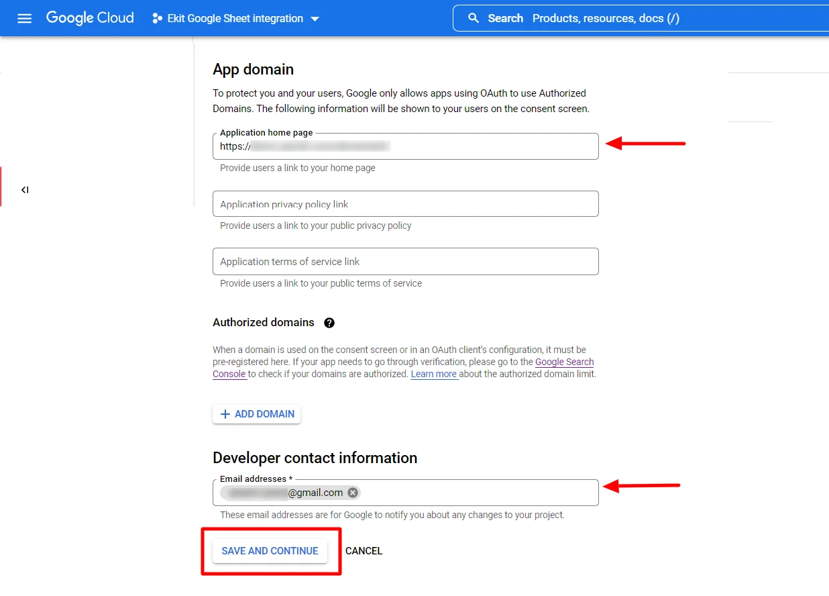Image resolution: width=829 pixels, height=596 pixels.
Task: Click the project switcher icon beside the project name
Action: tap(156, 18)
